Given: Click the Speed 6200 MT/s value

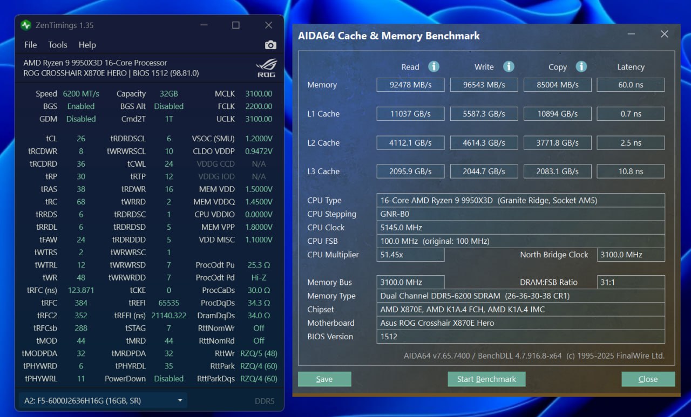Looking at the screenshot, I should click(81, 94).
